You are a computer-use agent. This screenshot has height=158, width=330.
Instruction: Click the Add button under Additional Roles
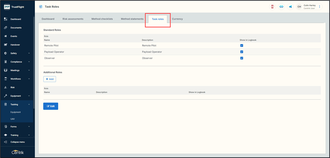click(x=50, y=79)
